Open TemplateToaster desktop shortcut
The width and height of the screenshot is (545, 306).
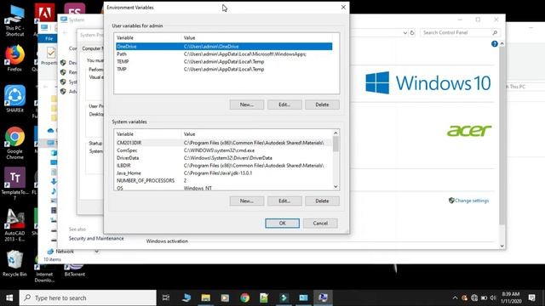[x=14, y=184]
